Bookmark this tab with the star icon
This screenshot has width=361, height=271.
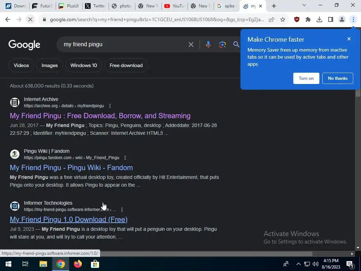[x=283, y=20]
